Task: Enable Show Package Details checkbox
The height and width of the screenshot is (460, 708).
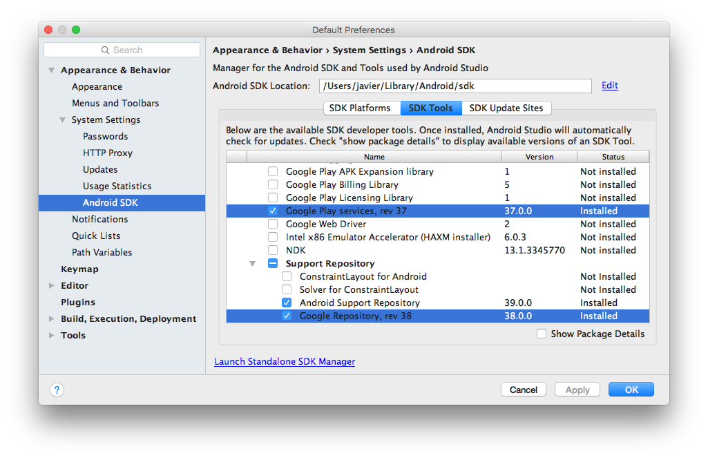Action: coord(542,334)
